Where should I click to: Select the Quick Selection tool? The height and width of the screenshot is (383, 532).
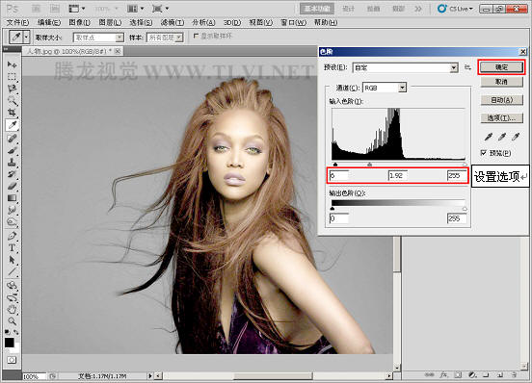pos(12,101)
